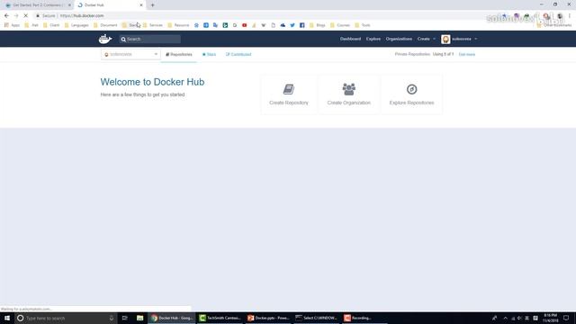Open the Client bookmark folder
The image size is (576, 324).
(x=51, y=25)
